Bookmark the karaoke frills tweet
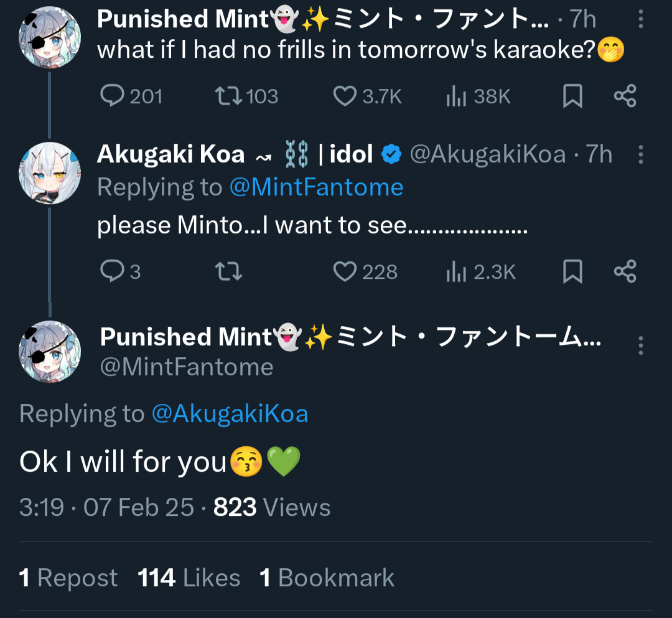This screenshot has height=618, width=672. point(572,96)
